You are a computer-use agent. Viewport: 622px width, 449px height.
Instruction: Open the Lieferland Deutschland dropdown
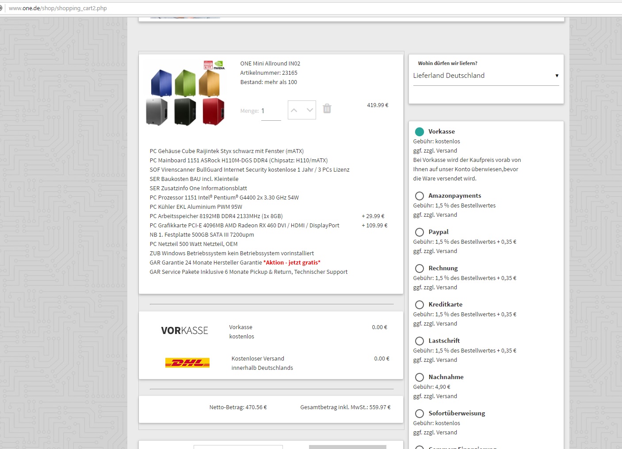coord(486,76)
